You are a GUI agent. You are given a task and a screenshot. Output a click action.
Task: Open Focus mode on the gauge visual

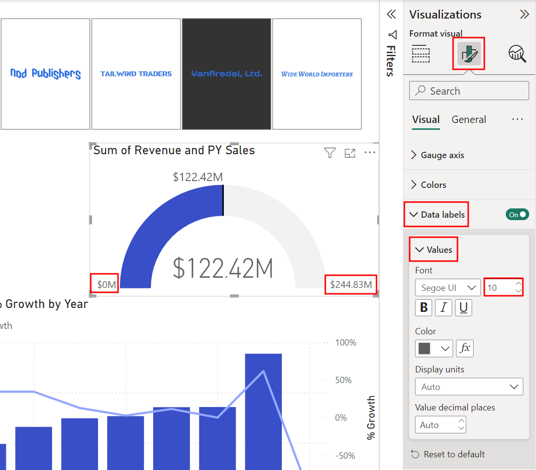tap(350, 153)
